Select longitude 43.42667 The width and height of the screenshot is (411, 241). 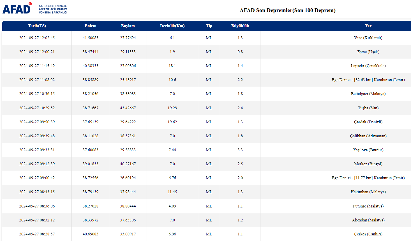tap(128, 108)
